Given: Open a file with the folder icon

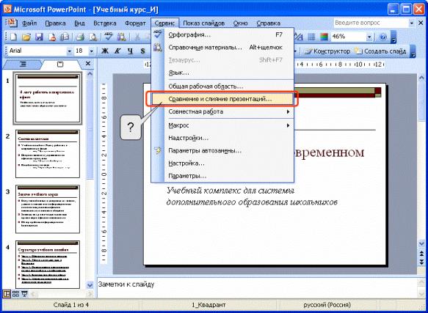Looking at the screenshot, I should [x=26, y=37].
